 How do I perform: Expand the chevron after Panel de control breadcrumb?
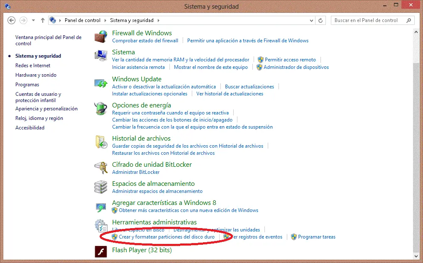tap(105, 20)
